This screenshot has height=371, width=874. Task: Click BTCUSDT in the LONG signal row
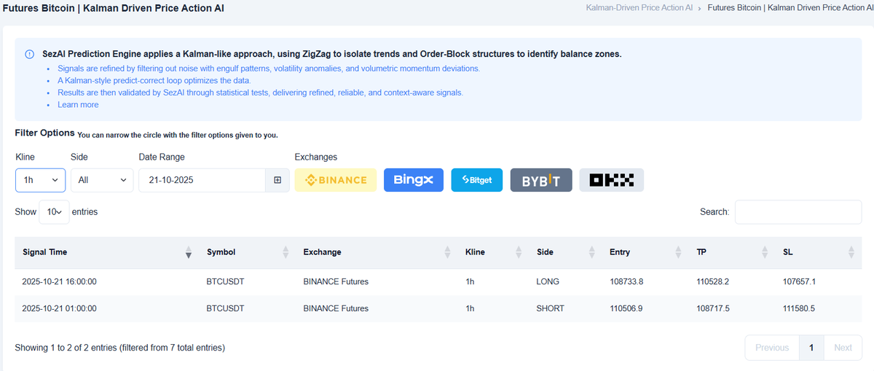coord(226,281)
